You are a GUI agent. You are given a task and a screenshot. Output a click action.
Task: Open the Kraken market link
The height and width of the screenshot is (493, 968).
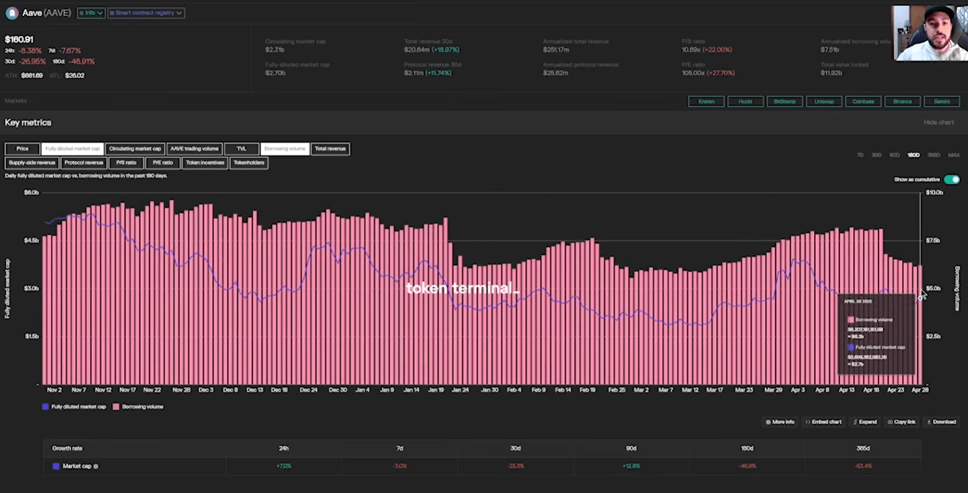(706, 102)
